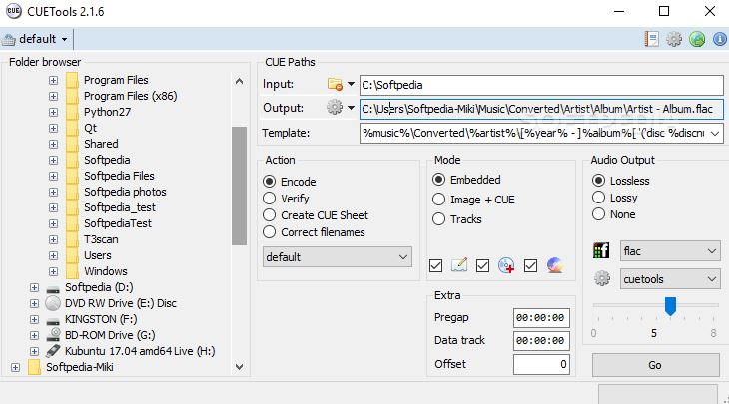Click the Python27 folder icon
Viewport: 729px width, 404px height.
[72, 112]
